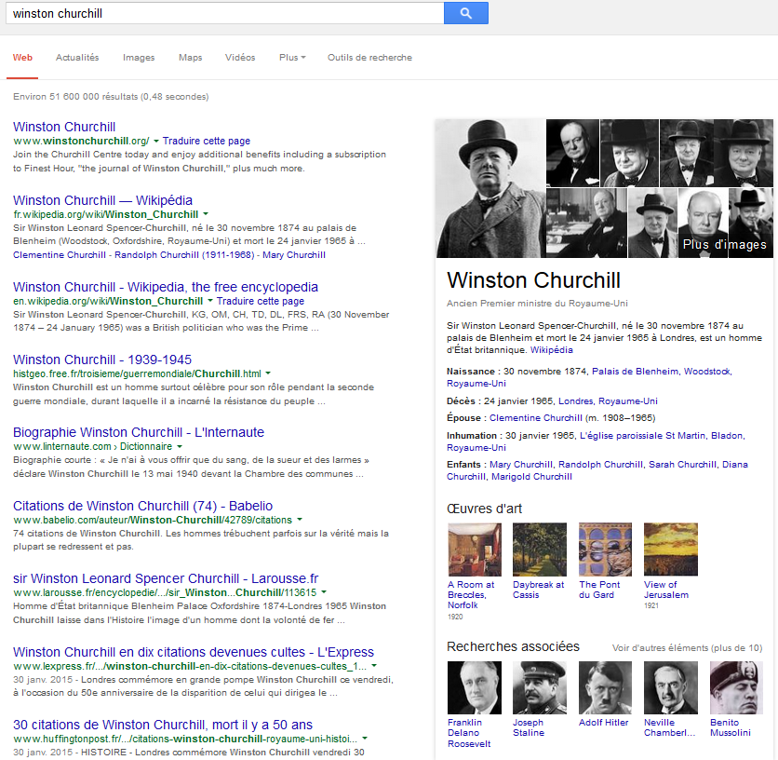Open the winstonchurchill.org result title
This screenshot has width=778, height=760.
[x=64, y=127]
